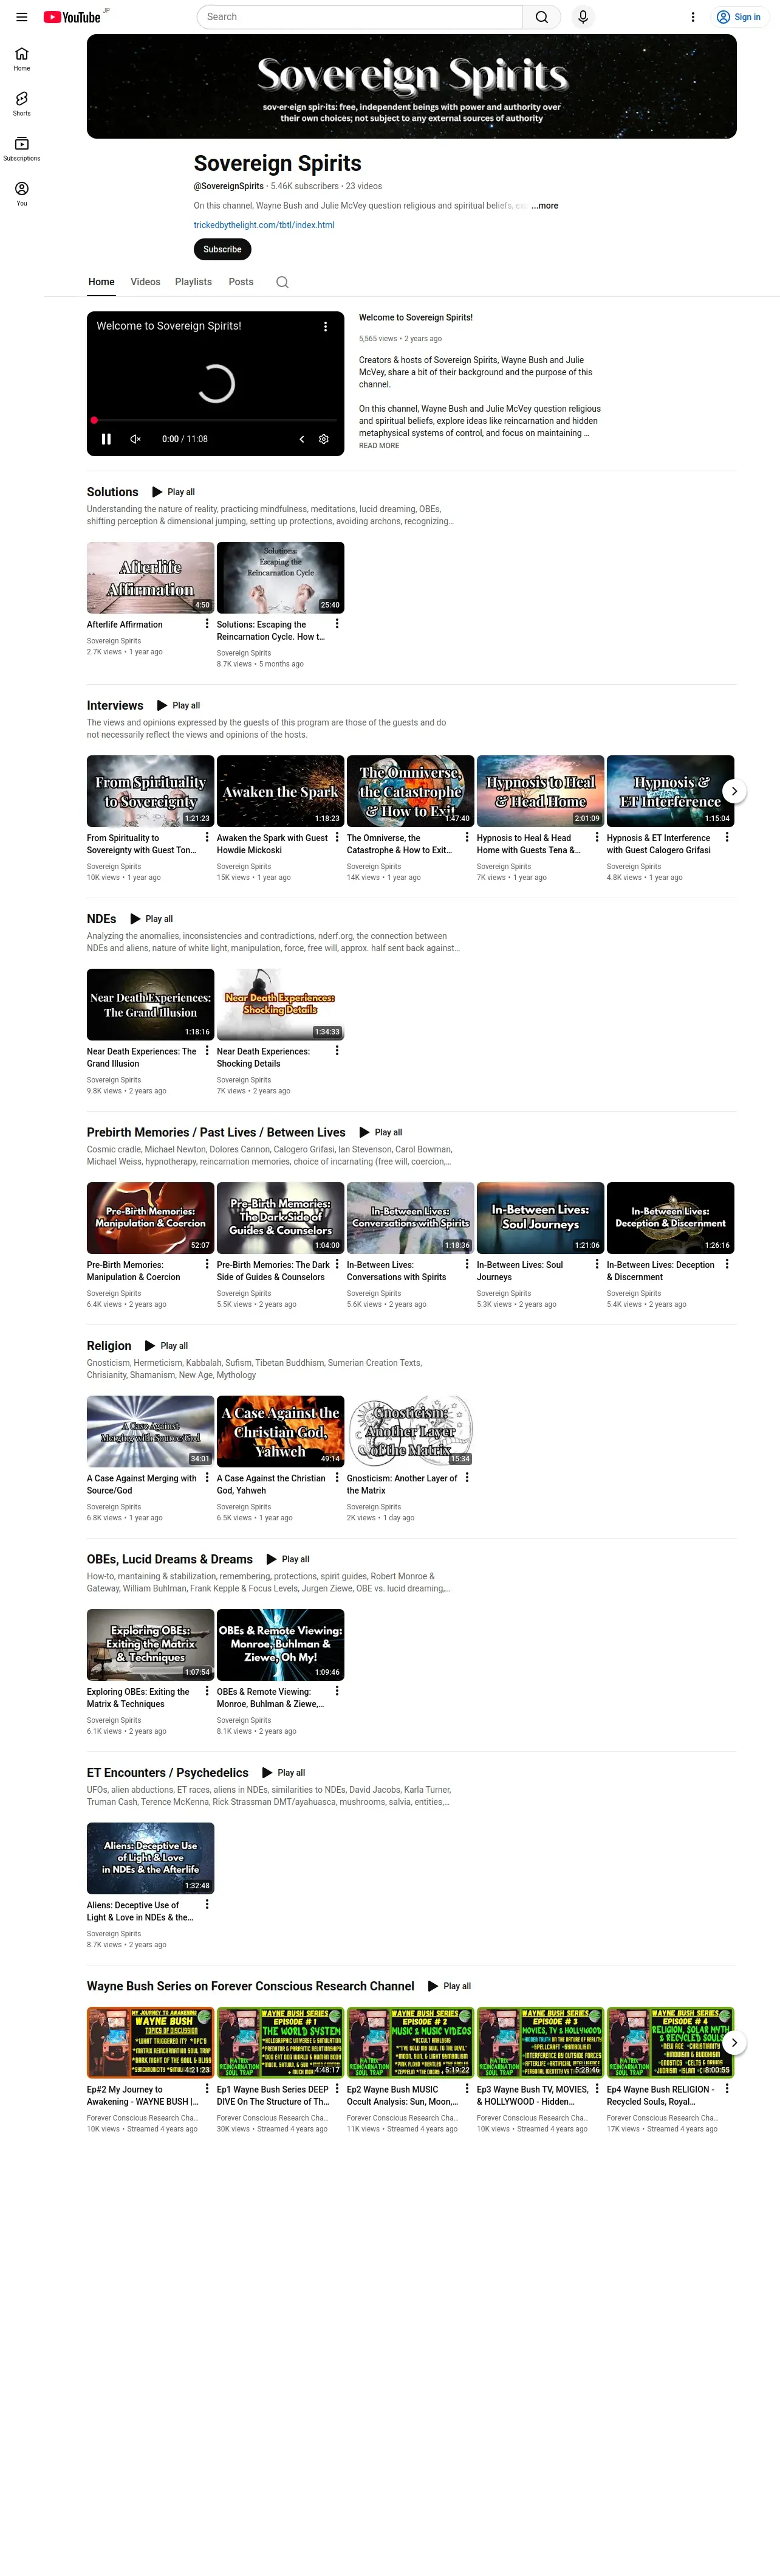Open options for Aliens: Deceptive Use video

207,1904
